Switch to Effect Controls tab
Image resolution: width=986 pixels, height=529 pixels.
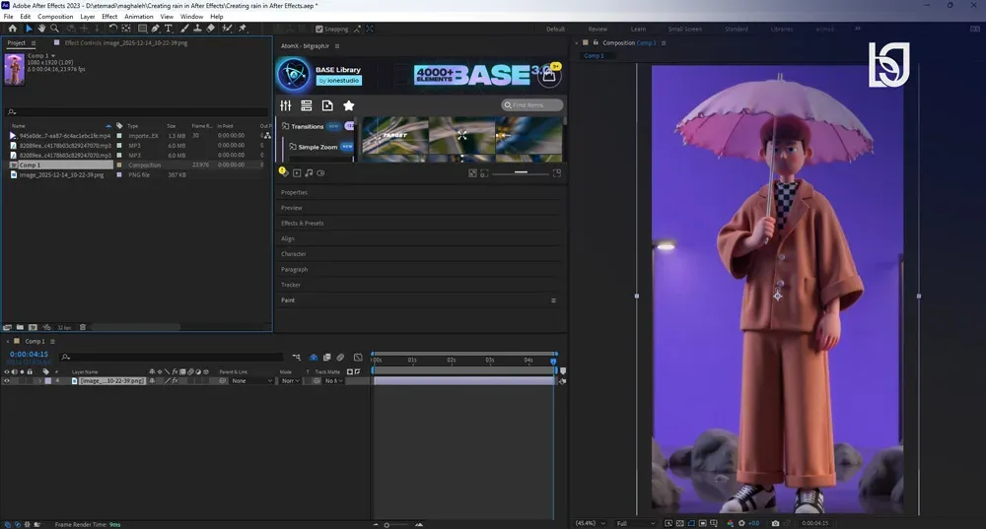coord(126,42)
